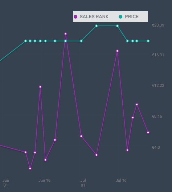Select the lowest sales rank data point
Image resolution: width=172 pixels, height=192 pixels.
pyautogui.click(x=30, y=168)
